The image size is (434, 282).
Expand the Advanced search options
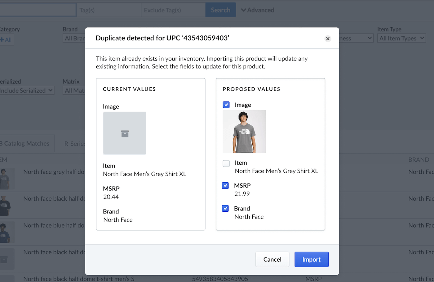(258, 10)
